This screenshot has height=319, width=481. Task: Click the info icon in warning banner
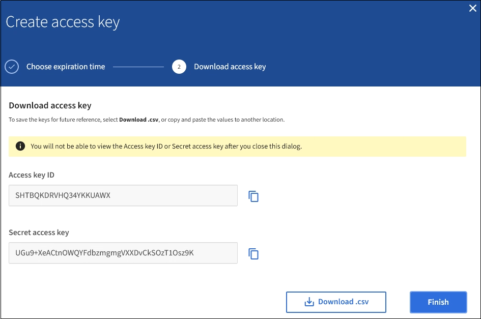click(20, 146)
